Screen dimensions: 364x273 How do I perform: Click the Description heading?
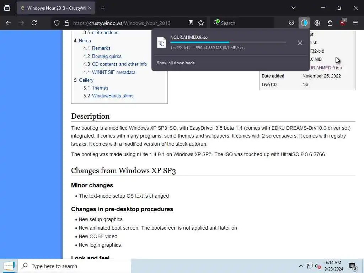[90, 116]
